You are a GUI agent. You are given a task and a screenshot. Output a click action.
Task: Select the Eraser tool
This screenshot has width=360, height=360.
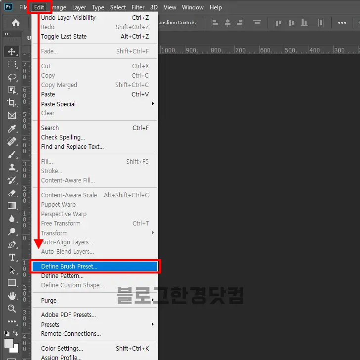12,193
